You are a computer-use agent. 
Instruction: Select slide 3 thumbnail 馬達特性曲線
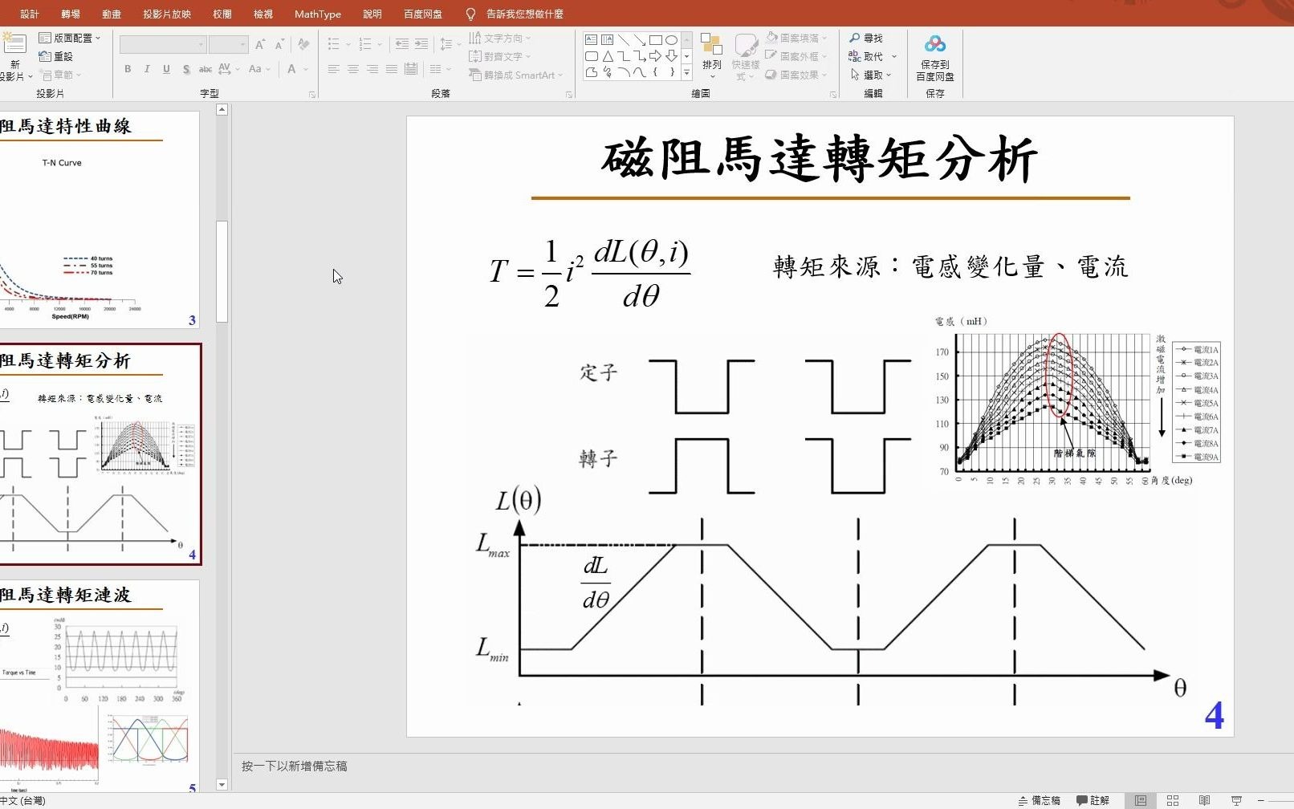[100, 220]
